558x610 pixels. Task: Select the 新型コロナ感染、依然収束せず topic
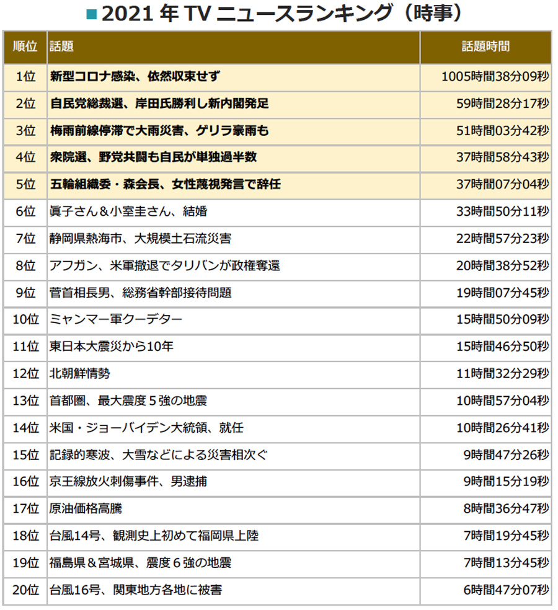point(135,77)
